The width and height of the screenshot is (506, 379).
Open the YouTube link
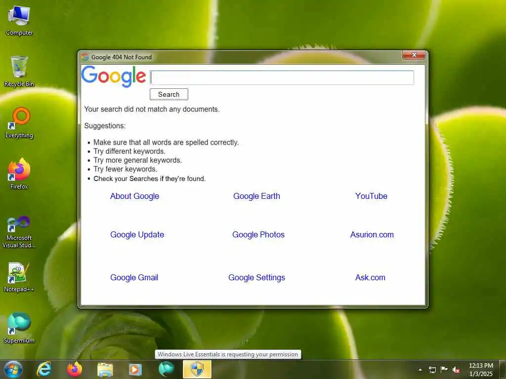tap(371, 196)
